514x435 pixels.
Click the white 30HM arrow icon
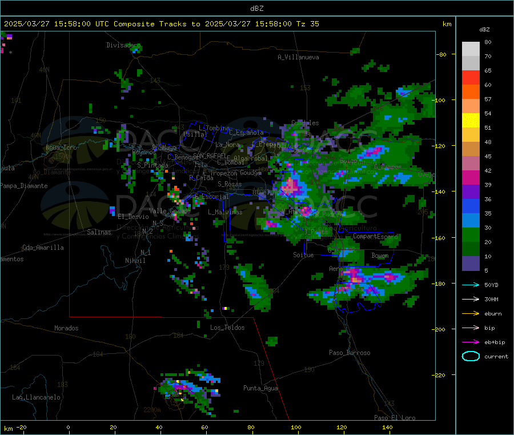[x=471, y=299]
